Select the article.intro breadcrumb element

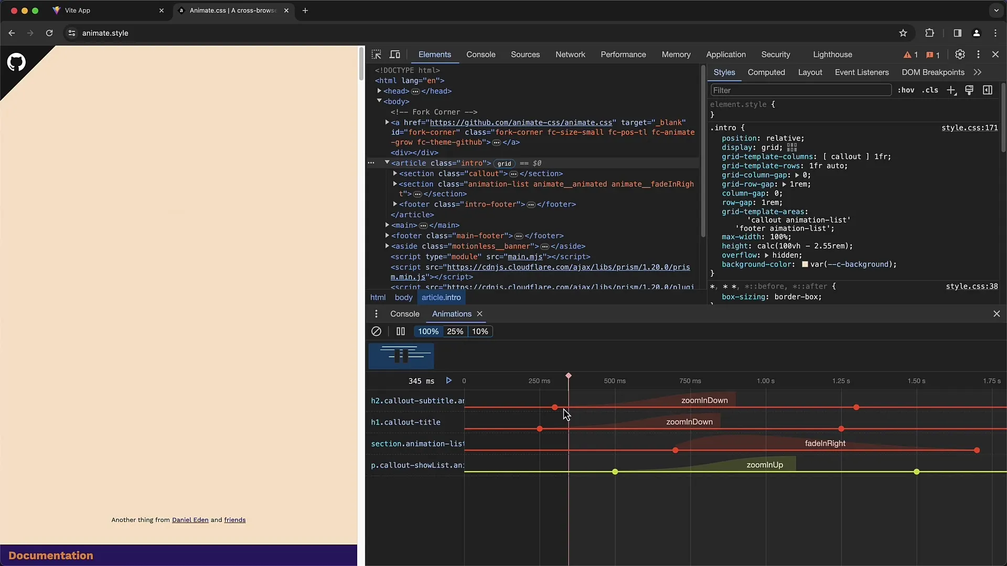(441, 297)
